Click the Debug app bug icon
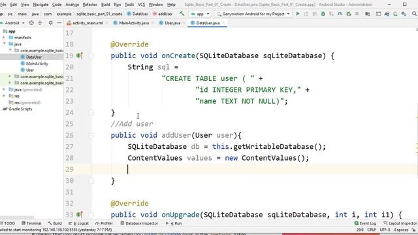The width and height of the screenshot is (418, 235). 323,14
